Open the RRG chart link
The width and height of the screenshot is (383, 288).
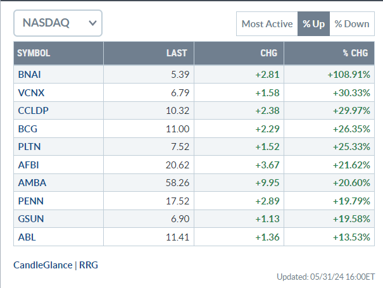pos(89,265)
